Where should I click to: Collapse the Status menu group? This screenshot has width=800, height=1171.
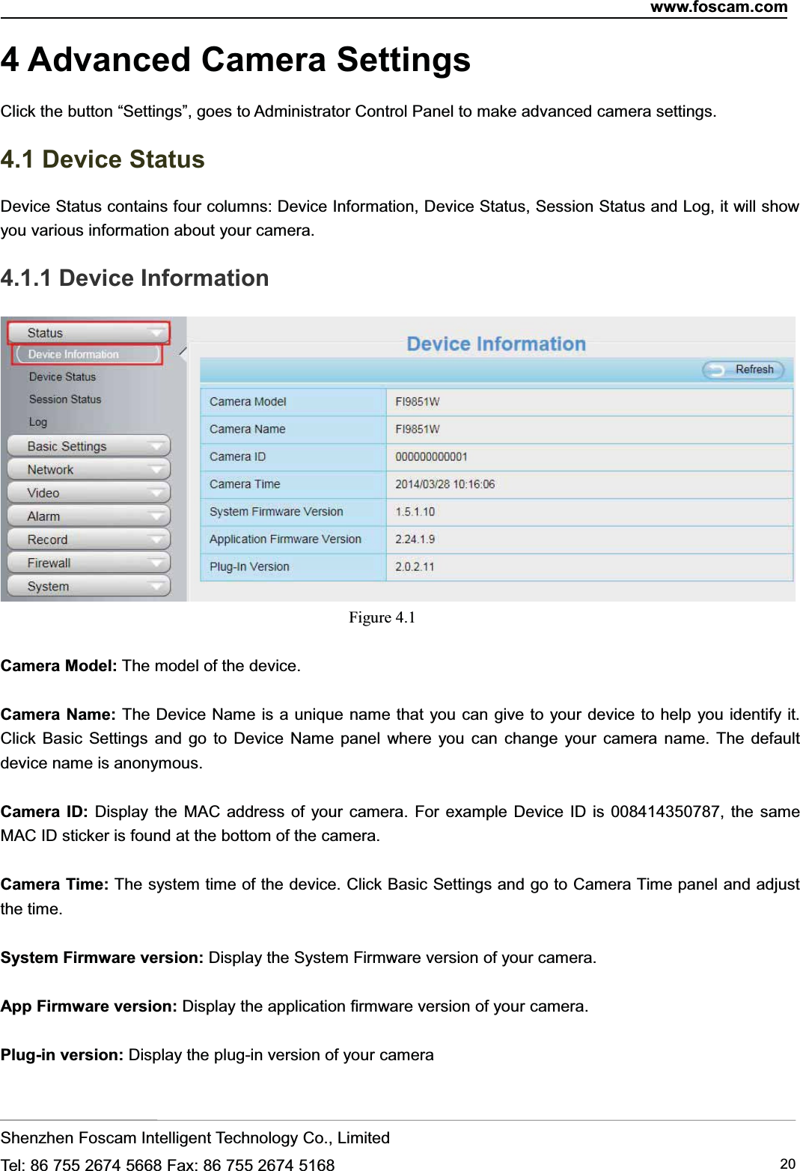pos(158,331)
